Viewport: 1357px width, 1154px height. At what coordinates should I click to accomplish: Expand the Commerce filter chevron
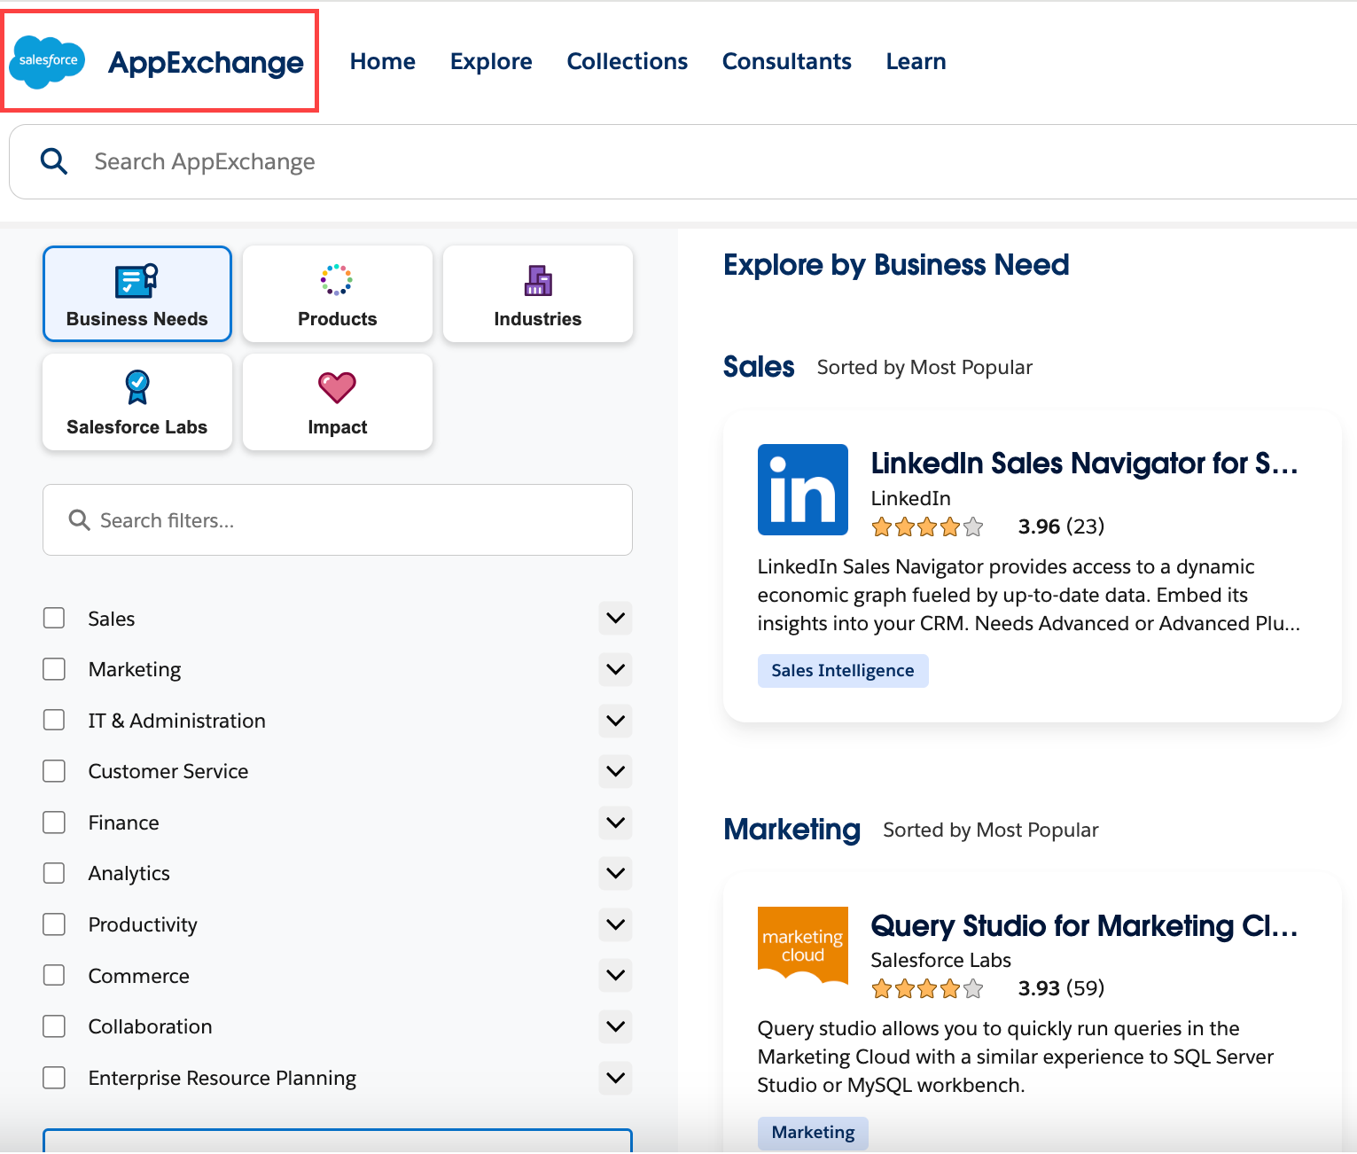tap(615, 975)
